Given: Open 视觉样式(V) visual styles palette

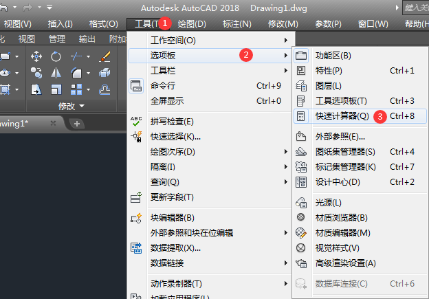Looking at the screenshot, I should point(360,248).
